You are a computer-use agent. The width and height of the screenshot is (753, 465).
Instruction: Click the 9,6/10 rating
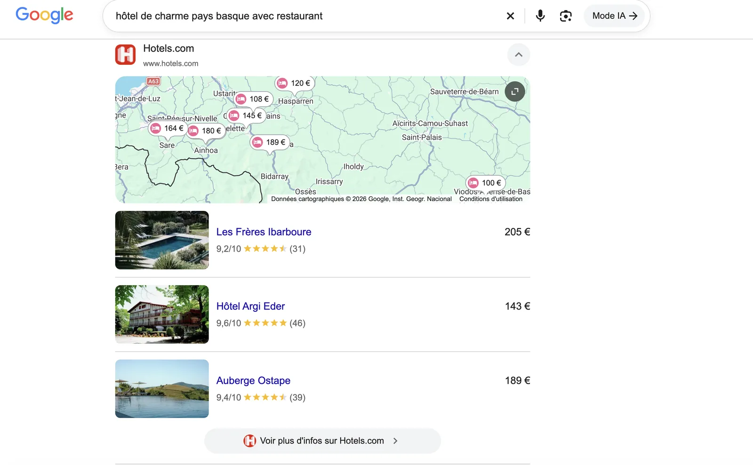229,323
